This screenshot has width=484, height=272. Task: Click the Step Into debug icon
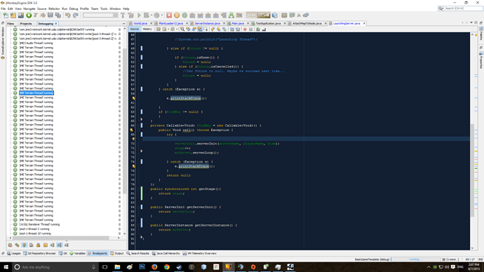click(x=208, y=15)
